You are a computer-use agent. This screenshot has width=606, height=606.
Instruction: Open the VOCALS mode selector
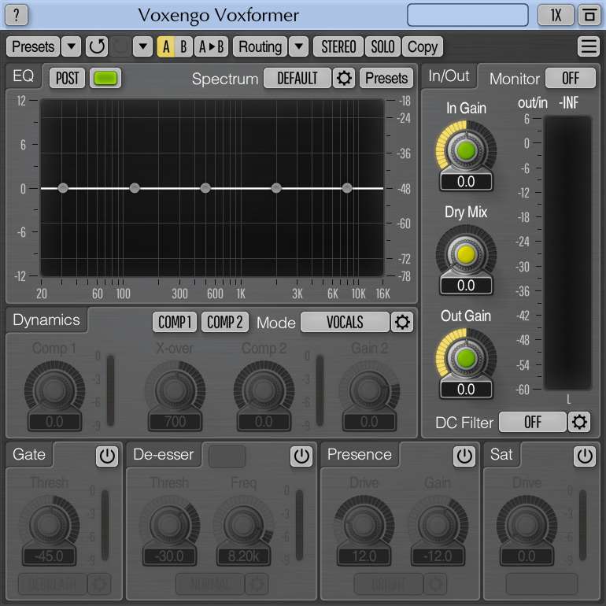pyautogui.click(x=345, y=322)
